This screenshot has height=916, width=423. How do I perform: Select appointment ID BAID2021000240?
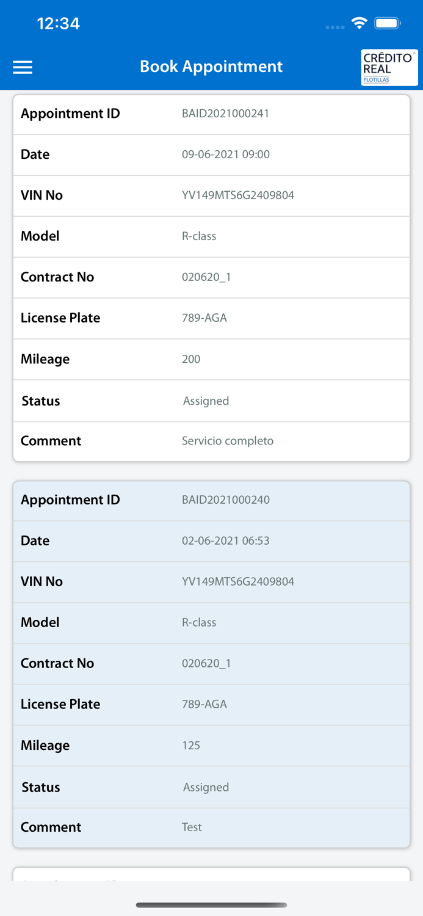tap(225, 500)
